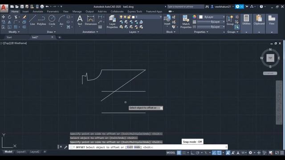Toggle ortho mode in status bar
The height and width of the screenshot is (160, 285).
tap(192, 153)
